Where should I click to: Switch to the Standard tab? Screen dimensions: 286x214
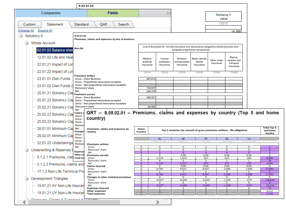coord(81,24)
